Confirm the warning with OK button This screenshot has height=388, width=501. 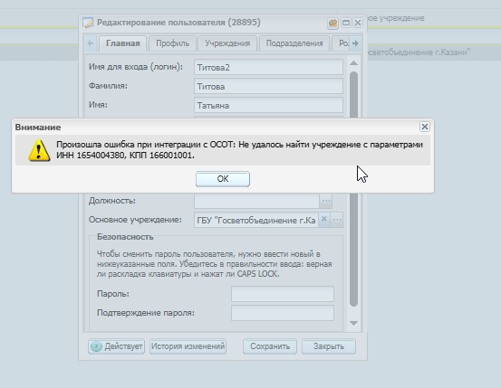click(223, 179)
